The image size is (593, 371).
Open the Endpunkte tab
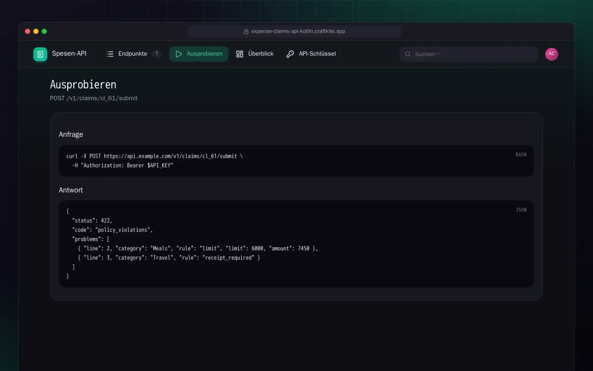(133, 54)
